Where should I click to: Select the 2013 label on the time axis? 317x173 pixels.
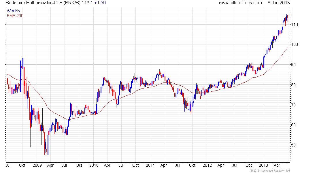tap(263, 165)
